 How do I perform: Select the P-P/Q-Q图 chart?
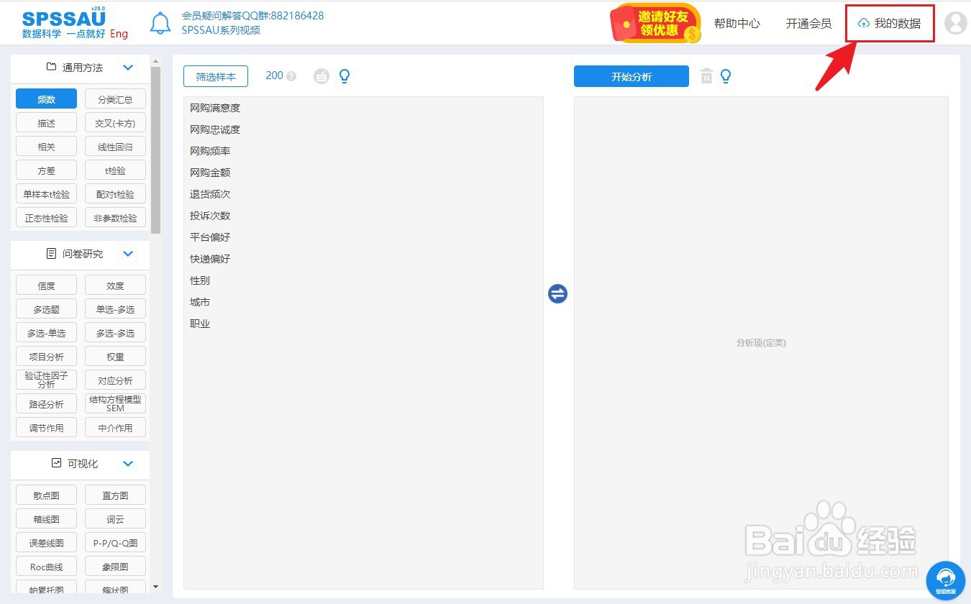tap(115, 543)
